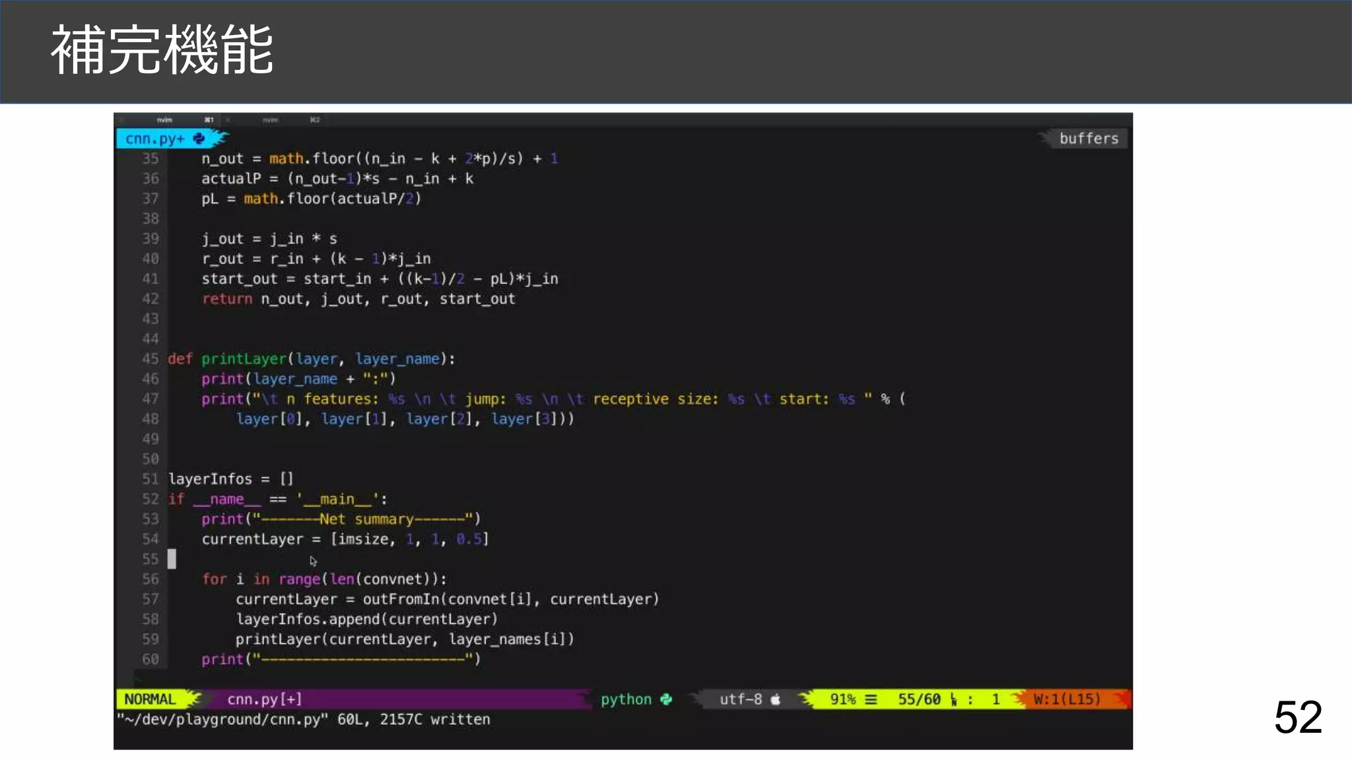Image resolution: width=1352 pixels, height=760 pixels.
Task: Click line number 45 in the gutter
Action: pyautogui.click(x=151, y=359)
